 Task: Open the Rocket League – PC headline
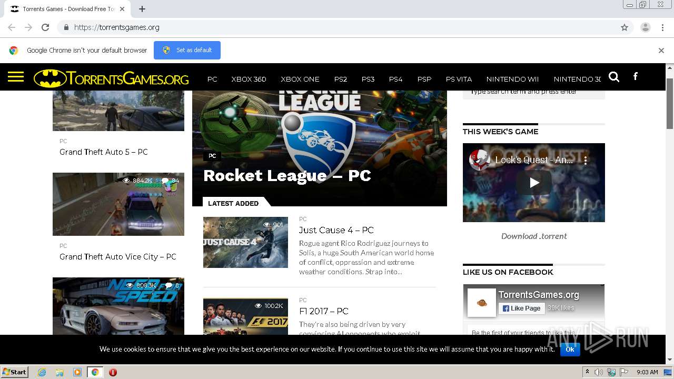(287, 175)
